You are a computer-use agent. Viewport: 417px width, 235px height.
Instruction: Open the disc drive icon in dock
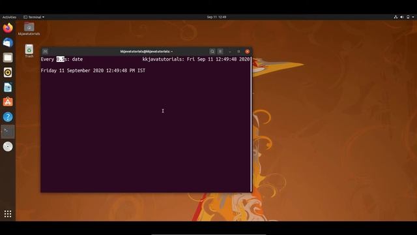click(8, 146)
